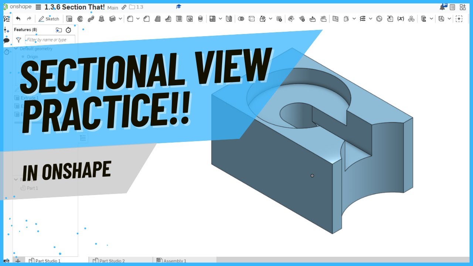Click the rollback stopwatch icon
Viewport: 473px width, 266px height.
pos(68,30)
